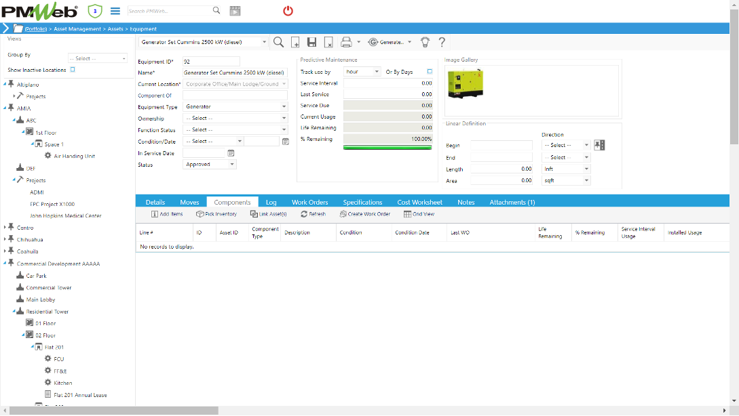The width and height of the screenshot is (739, 416).
Task: Collapse the Altiplano tree node
Action: click(x=5, y=85)
